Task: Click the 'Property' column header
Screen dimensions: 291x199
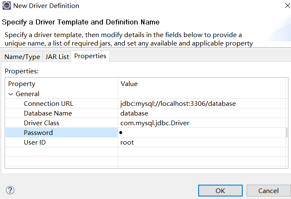Action: pyautogui.click(x=61, y=84)
